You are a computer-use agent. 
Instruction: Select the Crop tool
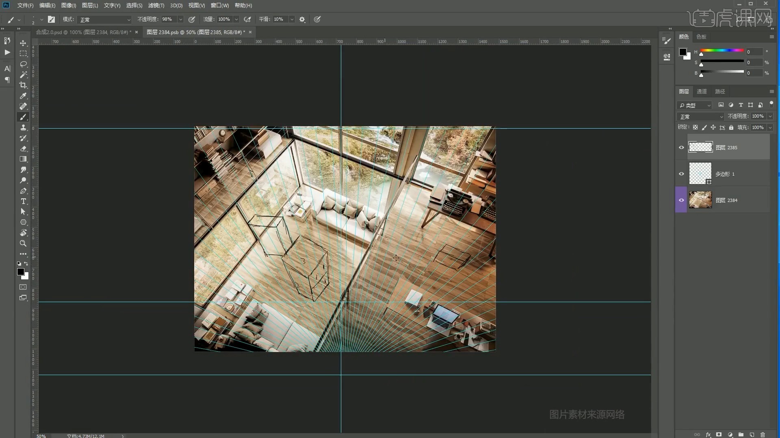tap(23, 85)
